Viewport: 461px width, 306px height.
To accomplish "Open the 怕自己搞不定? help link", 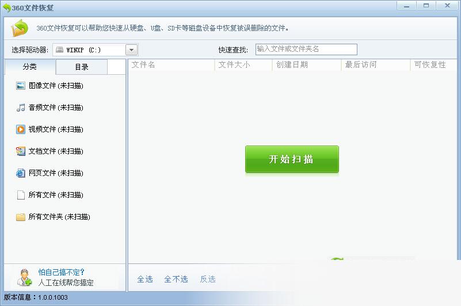I will (x=61, y=272).
